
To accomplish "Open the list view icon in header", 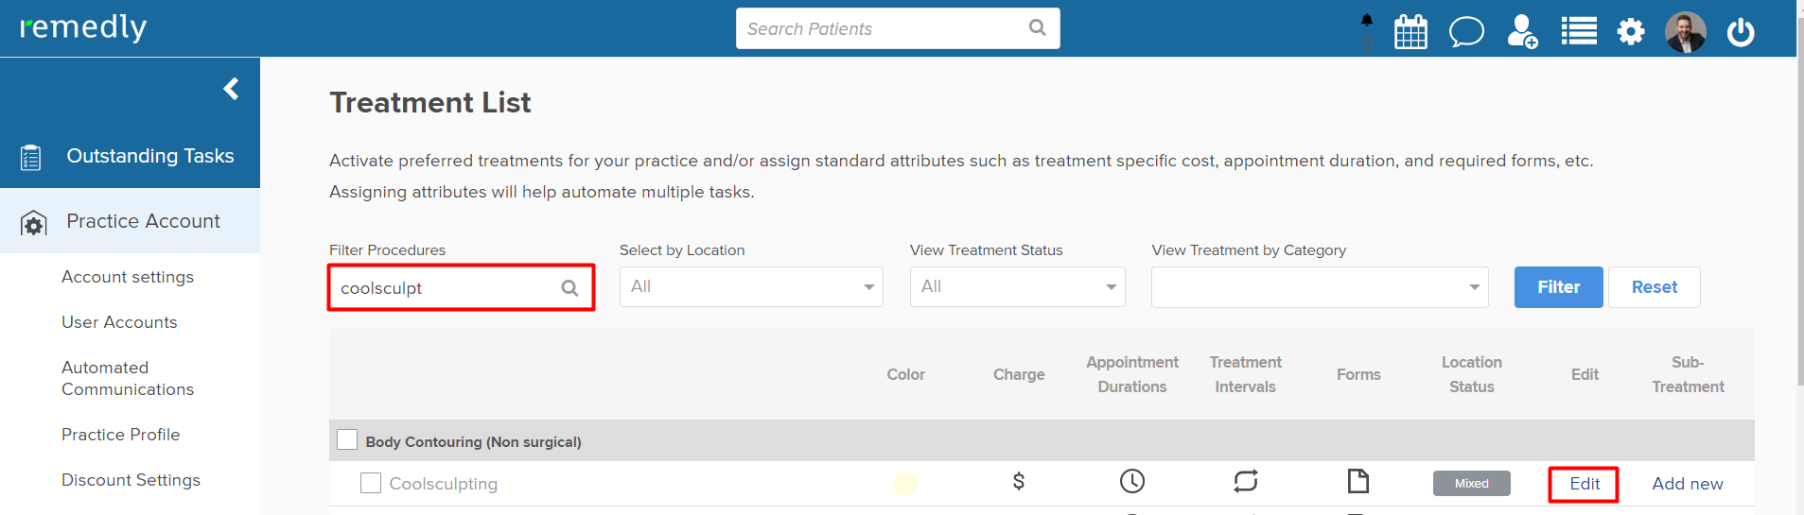I will tap(1578, 31).
